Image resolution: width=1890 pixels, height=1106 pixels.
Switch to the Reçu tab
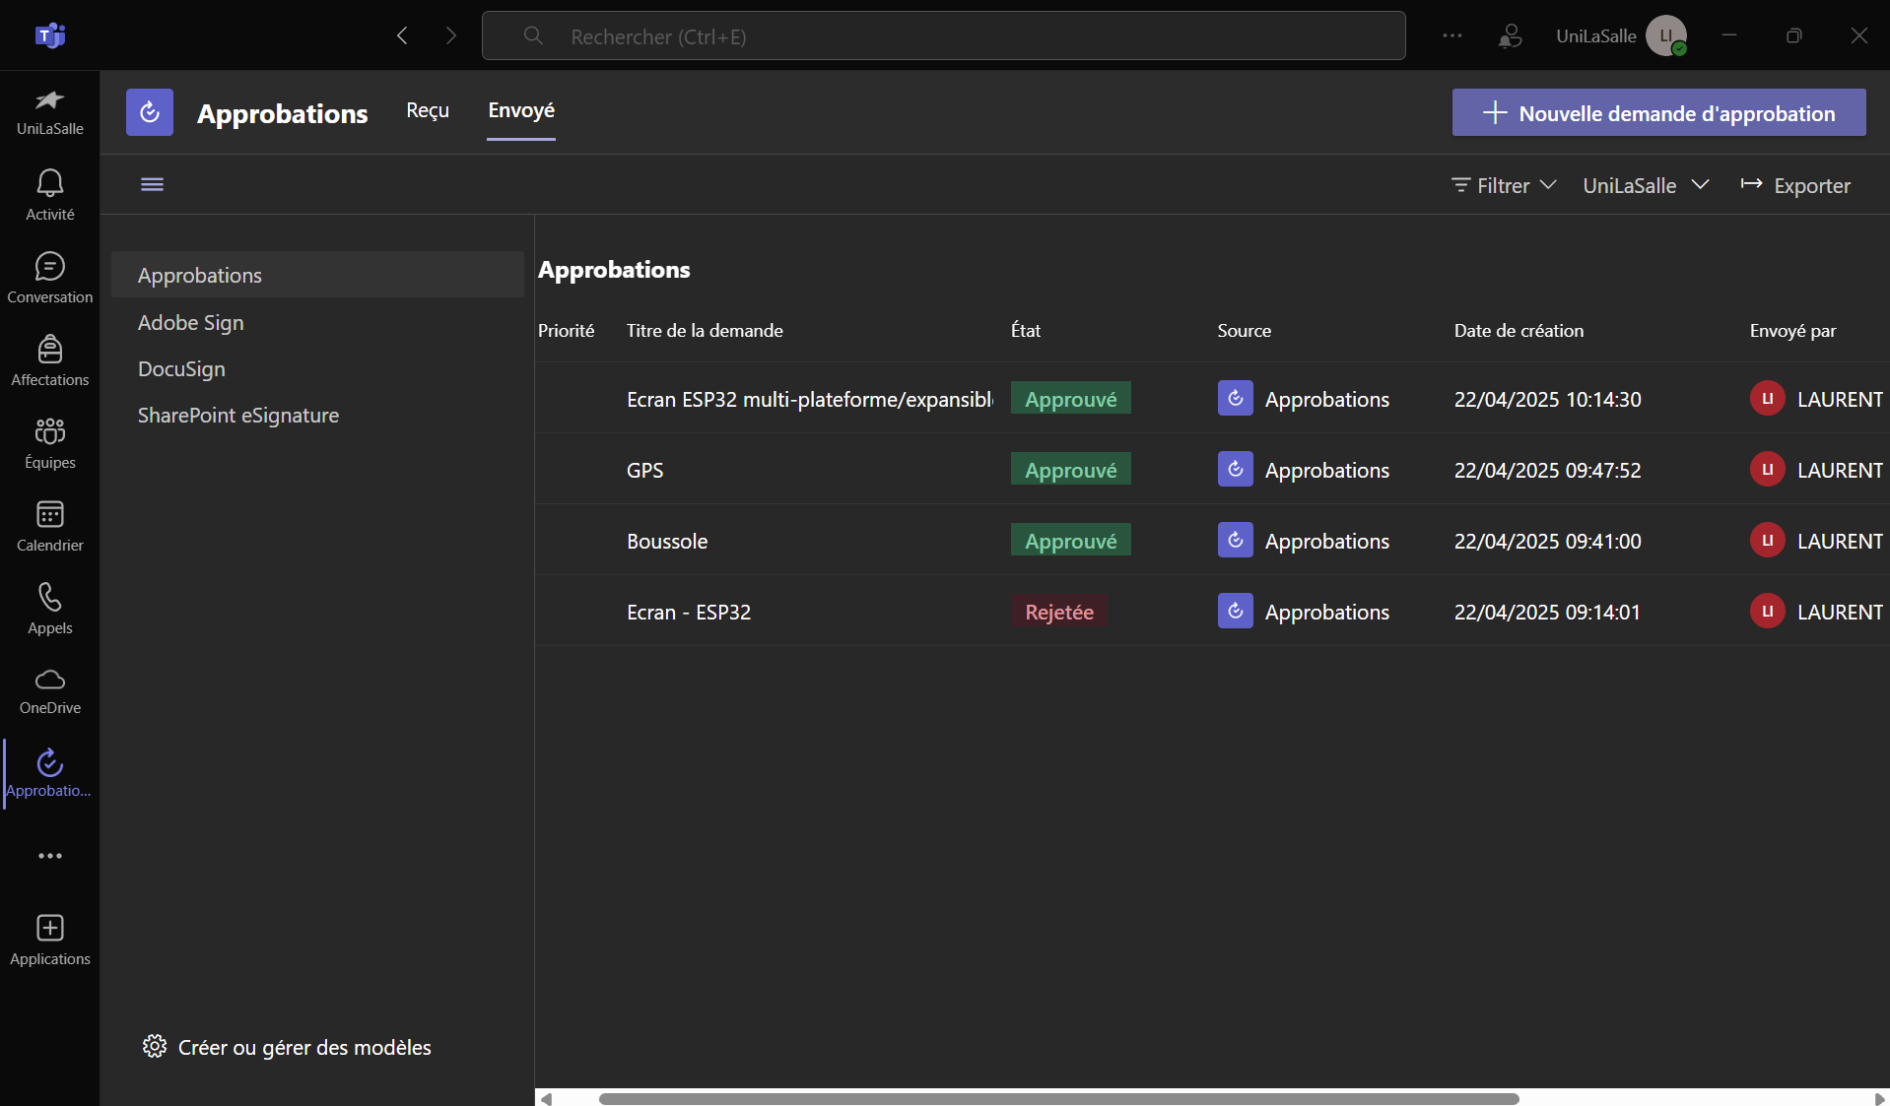tap(427, 110)
